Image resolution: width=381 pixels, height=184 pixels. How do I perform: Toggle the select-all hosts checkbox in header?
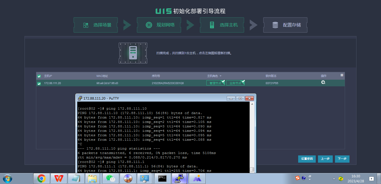(x=39, y=76)
